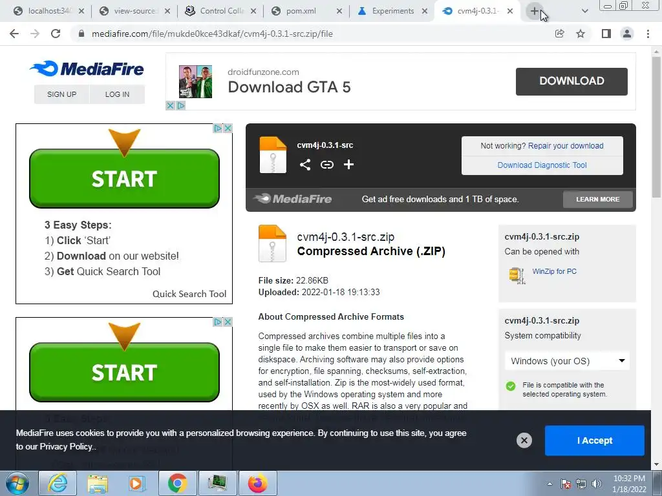662x496 pixels.
Task: Show hidden system tray icons
Action: pos(550,484)
